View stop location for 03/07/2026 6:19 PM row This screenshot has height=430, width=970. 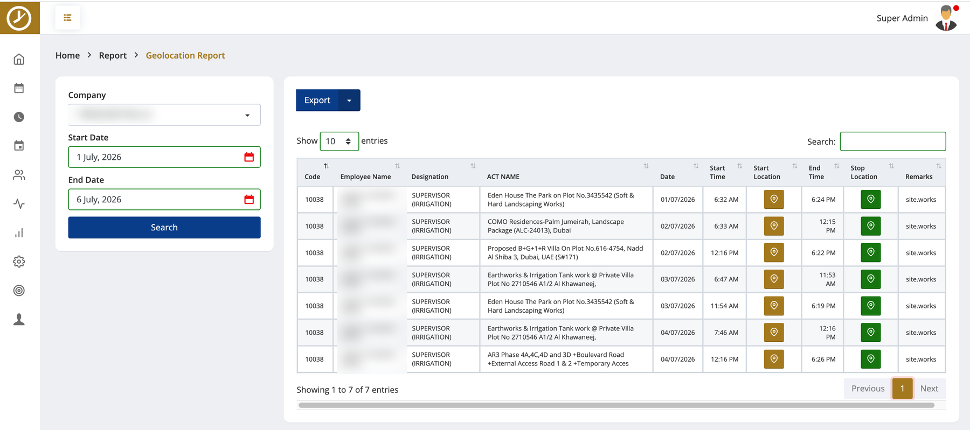point(871,306)
